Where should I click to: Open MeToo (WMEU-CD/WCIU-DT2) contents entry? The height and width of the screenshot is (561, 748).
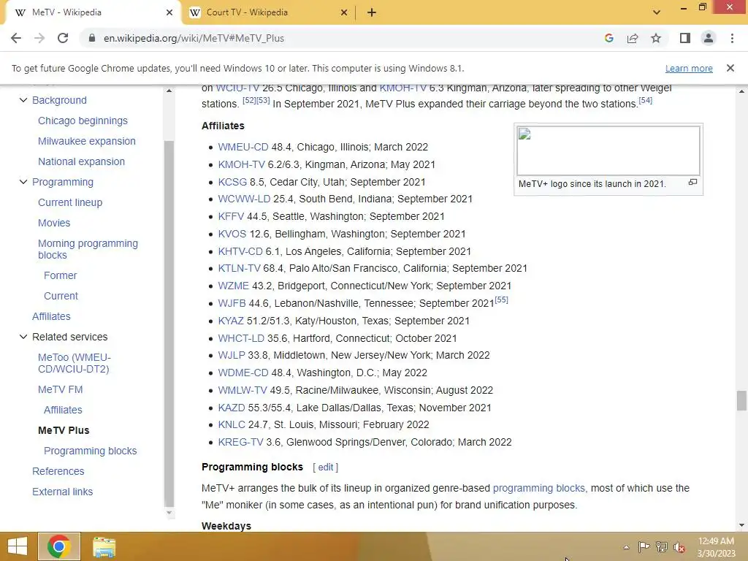[74, 363]
